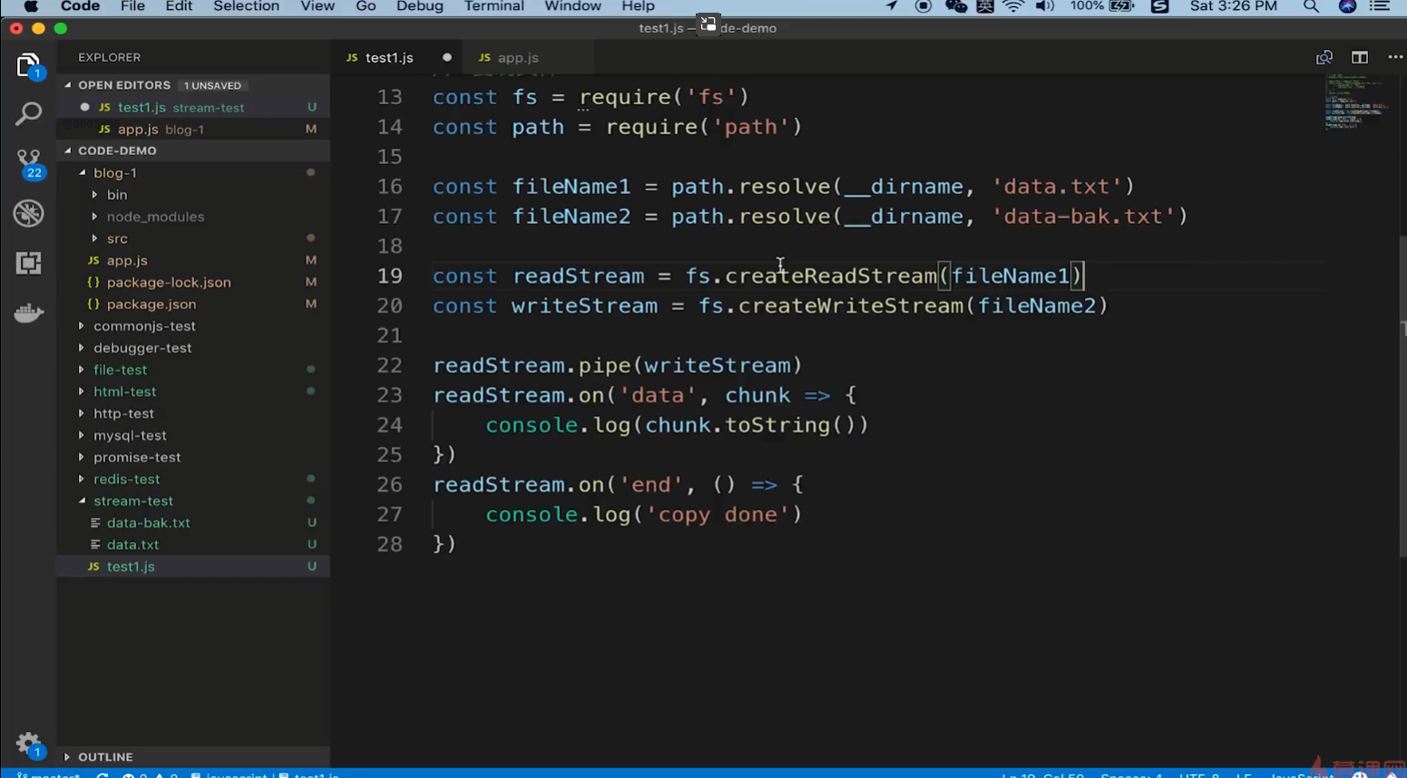The height and width of the screenshot is (778, 1407).
Task: Open the WeChat menu bar icon
Action: (955, 6)
